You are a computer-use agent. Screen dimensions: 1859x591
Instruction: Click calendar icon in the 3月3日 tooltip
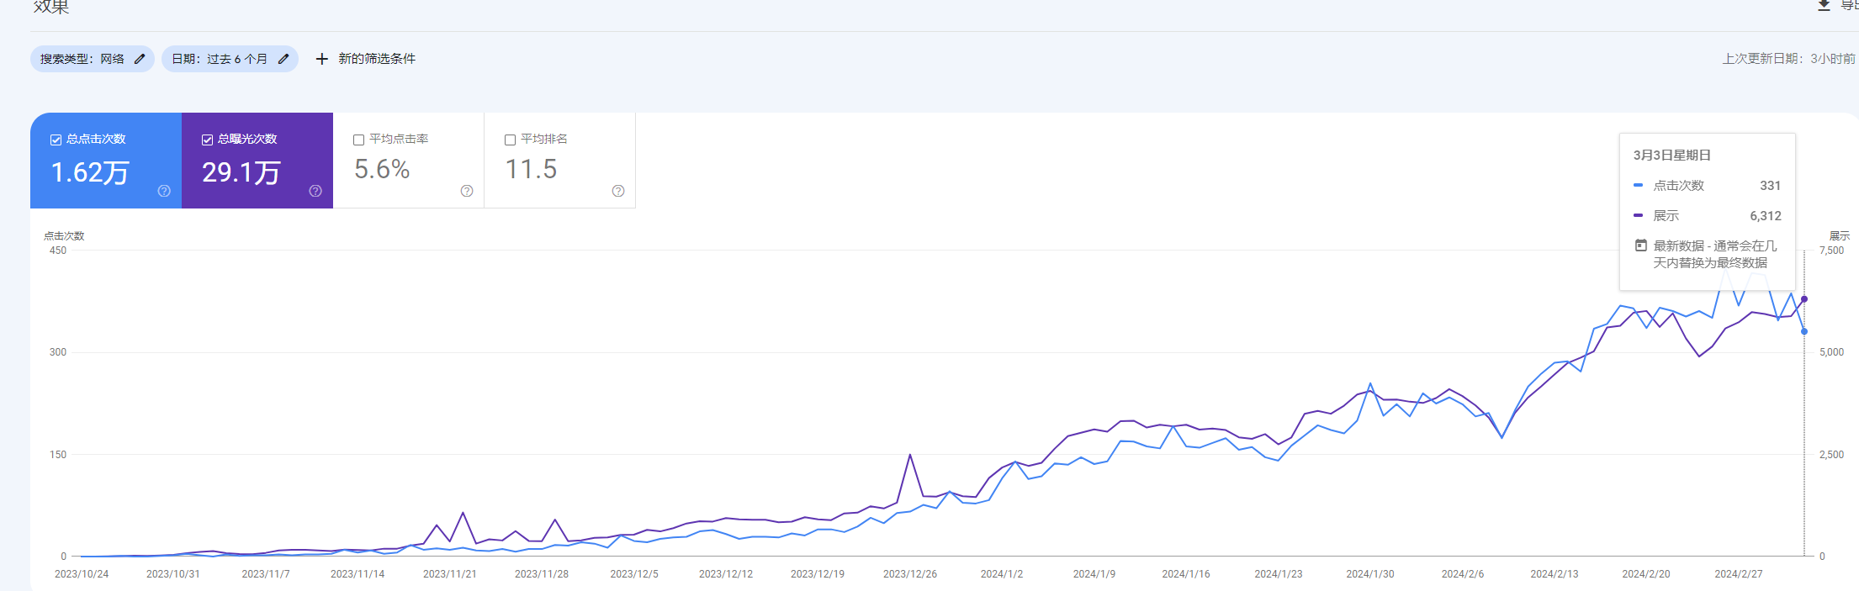(1640, 245)
